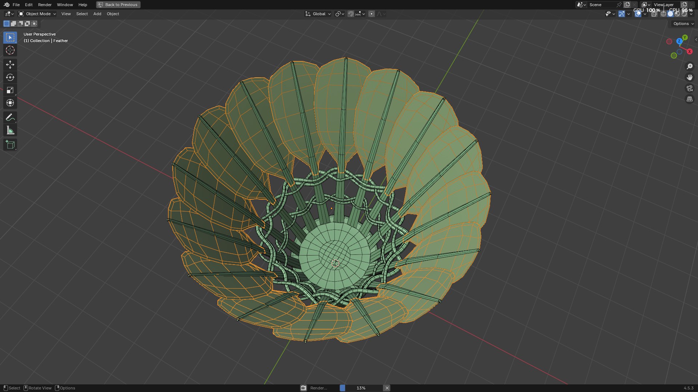Open the Render menu
Screen dimensions: 698x392
(x=45, y=5)
